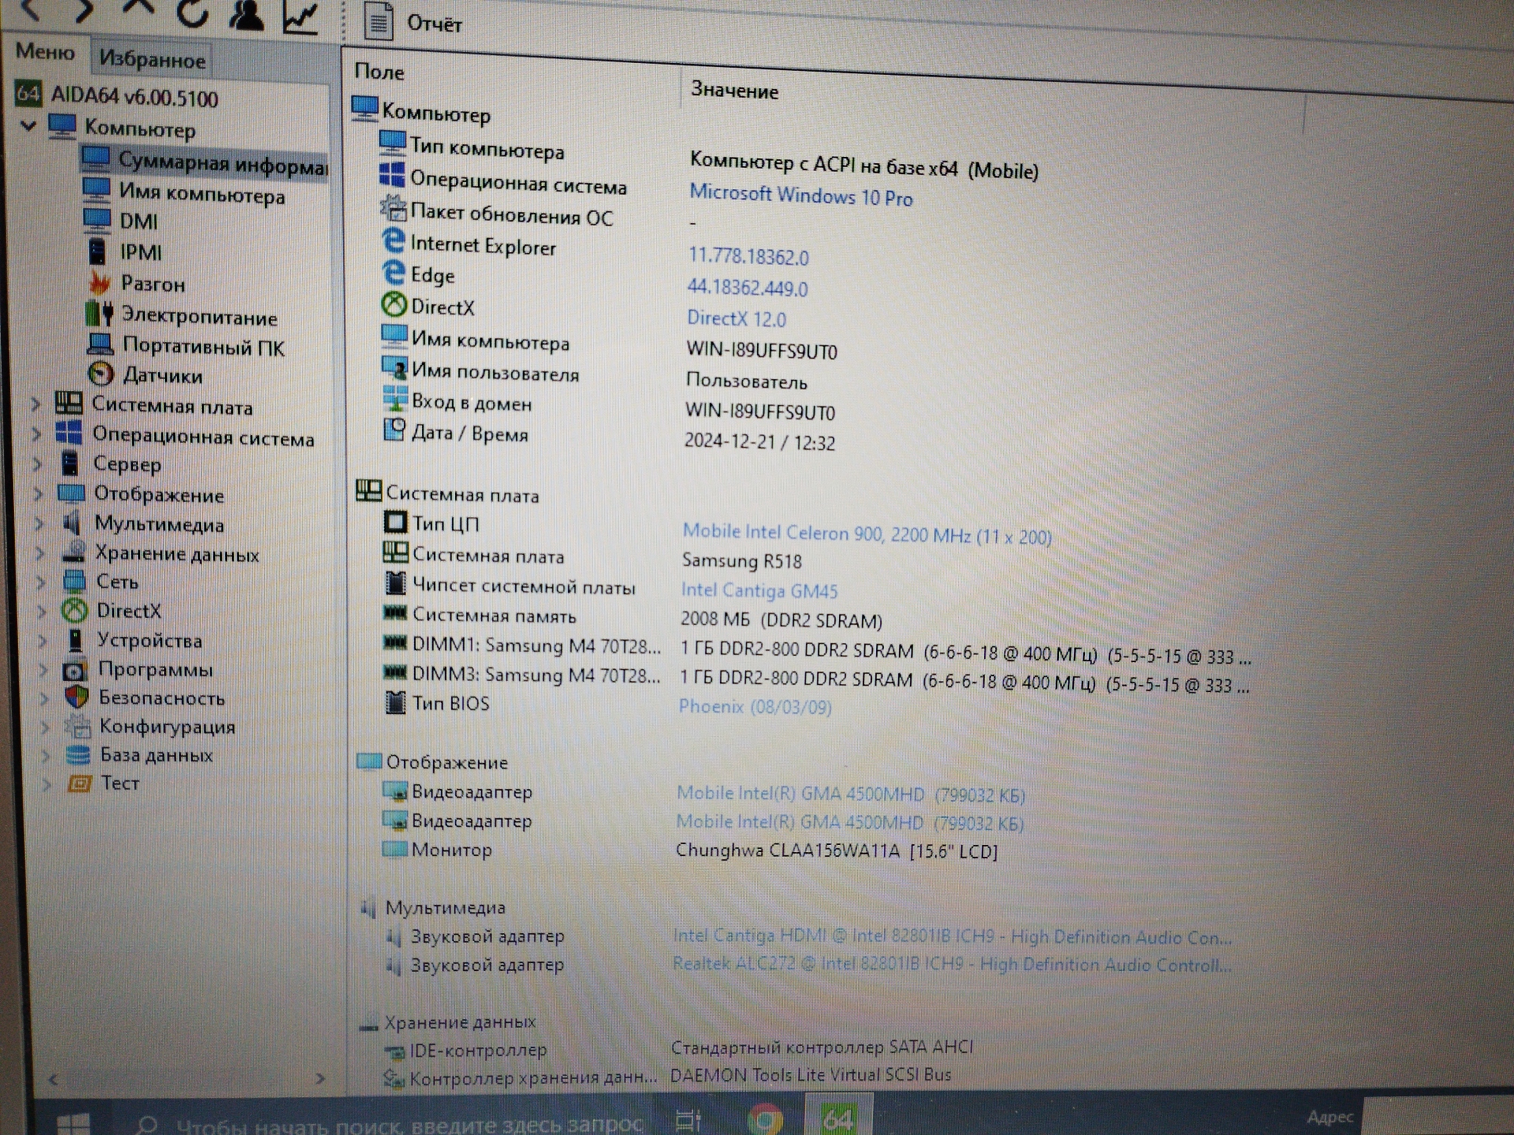This screenshot has width=1514, height=1135.
Task: Open Имя компьютера tree entry
Action: coord(202,193)
